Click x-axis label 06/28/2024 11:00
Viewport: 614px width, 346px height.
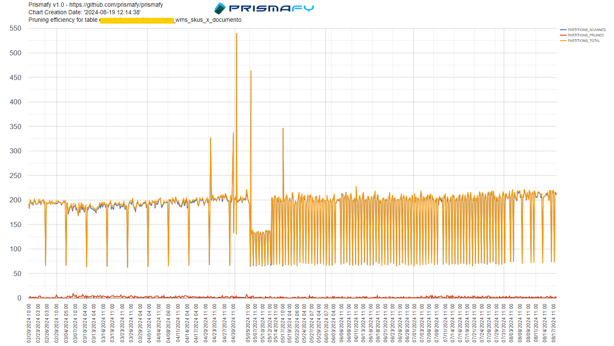click(x=407, y=323)
